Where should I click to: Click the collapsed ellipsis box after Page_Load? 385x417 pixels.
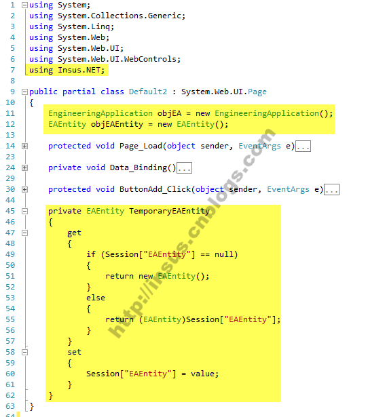tap(304, 146)
